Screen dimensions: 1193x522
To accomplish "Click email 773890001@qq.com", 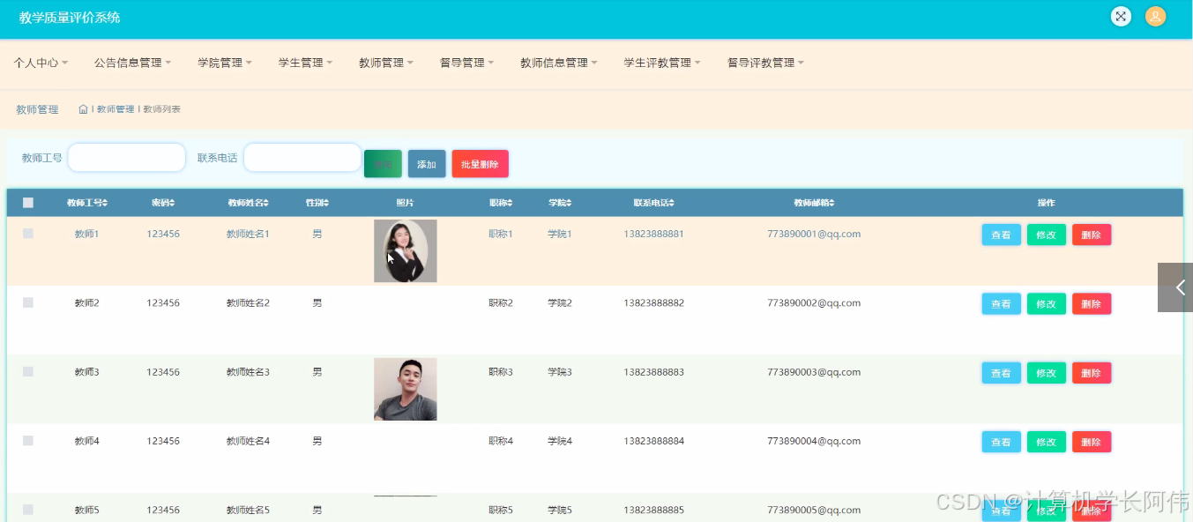I will [x=814, y=234].
